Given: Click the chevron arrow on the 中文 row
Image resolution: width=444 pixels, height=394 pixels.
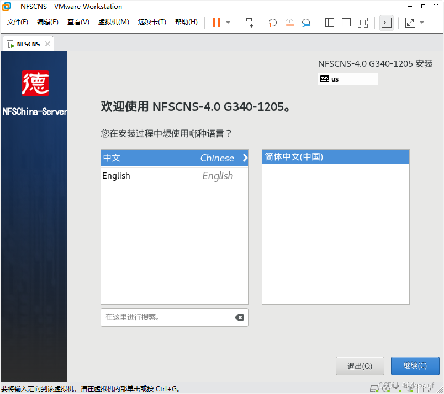Looking at the screenshot, I should (x=245, y=158).
